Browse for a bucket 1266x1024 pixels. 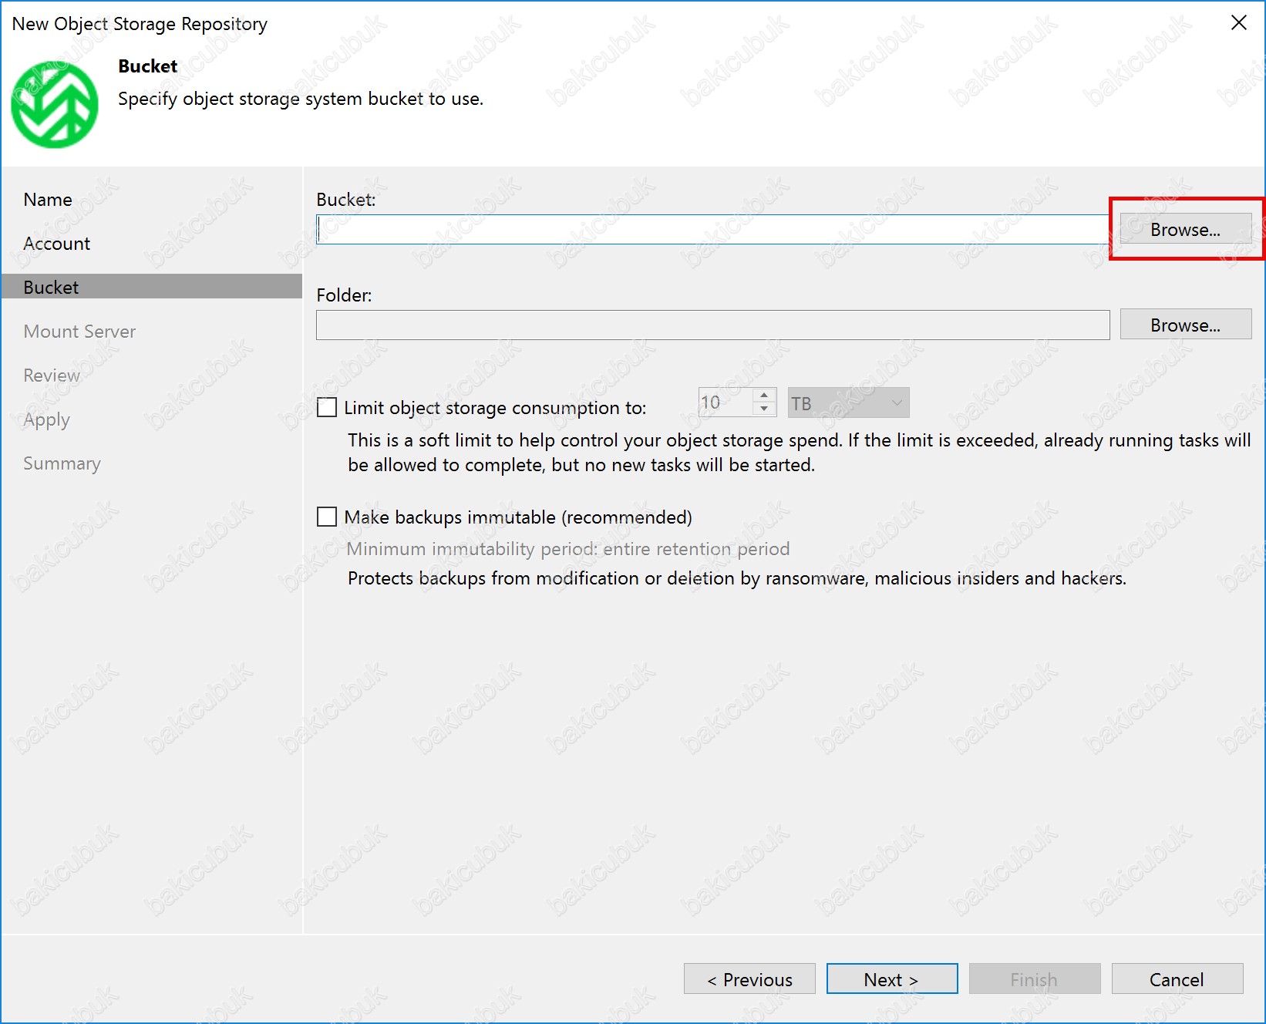(1185, 230)
